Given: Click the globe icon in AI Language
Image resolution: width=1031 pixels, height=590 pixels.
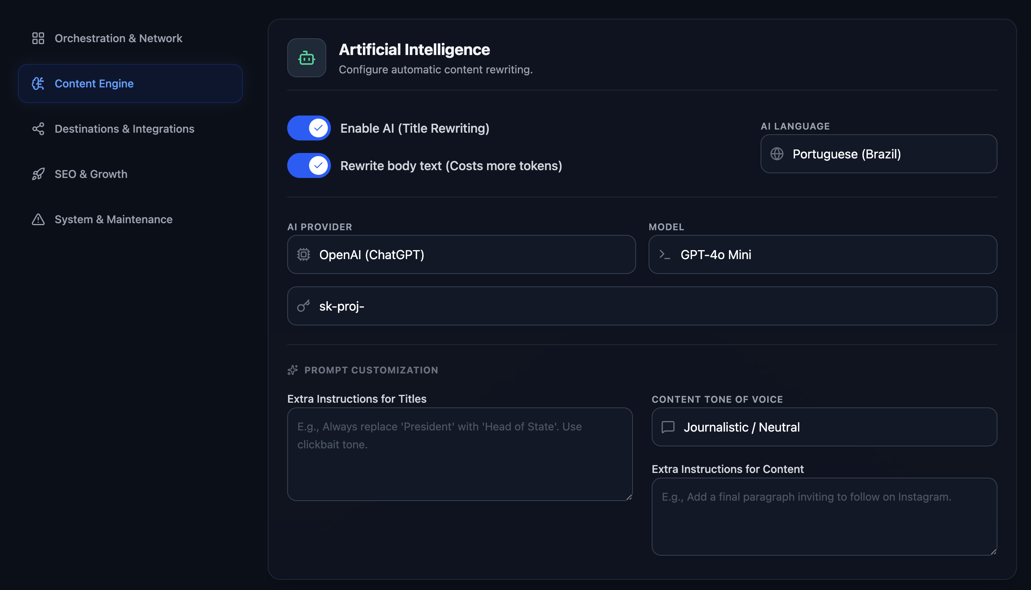Looking at the screenshot, I should tap(777, 154).
